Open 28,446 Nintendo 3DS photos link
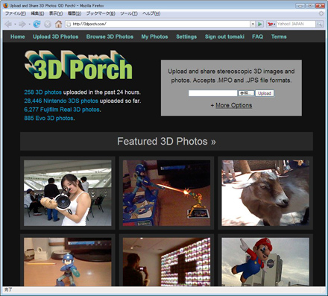The width and height of the screenshot is (328, 296). (61, 101)
